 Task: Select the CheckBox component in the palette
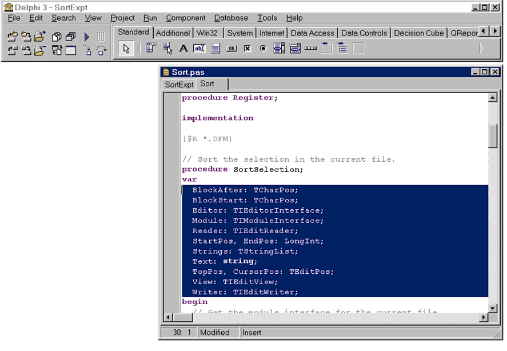click(247, 49)
